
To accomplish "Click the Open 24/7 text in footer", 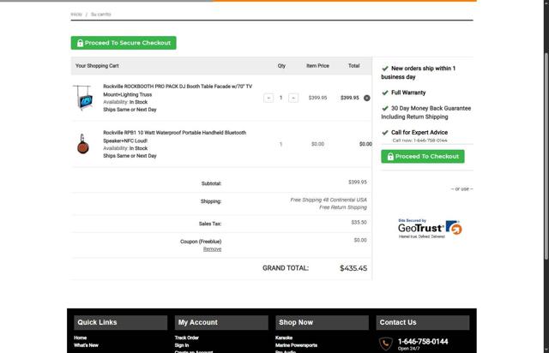I will [408, 349].
